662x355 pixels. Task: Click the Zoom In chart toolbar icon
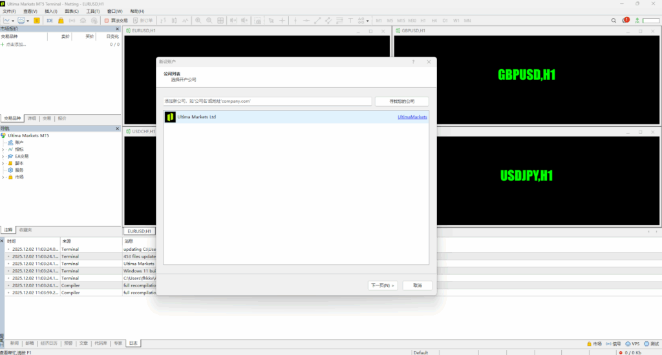198,20
